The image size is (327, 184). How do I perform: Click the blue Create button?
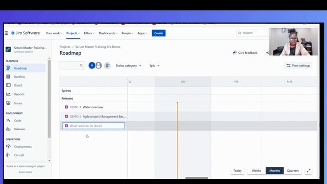click(158, 33)
